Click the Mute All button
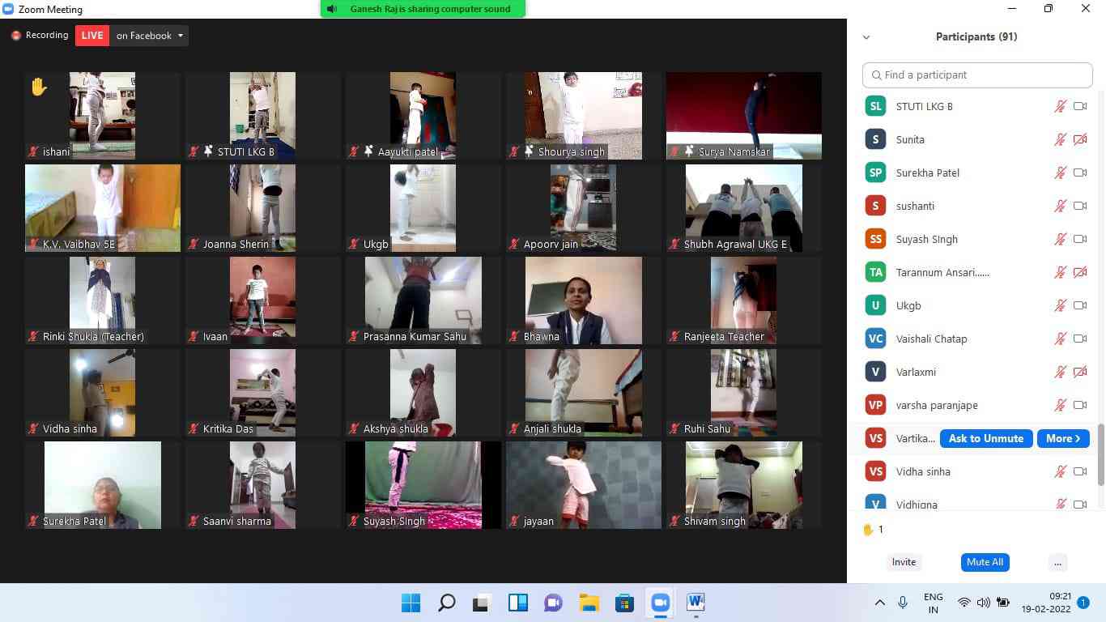Screen dimensions: 1106x622 tap(985, 562)
